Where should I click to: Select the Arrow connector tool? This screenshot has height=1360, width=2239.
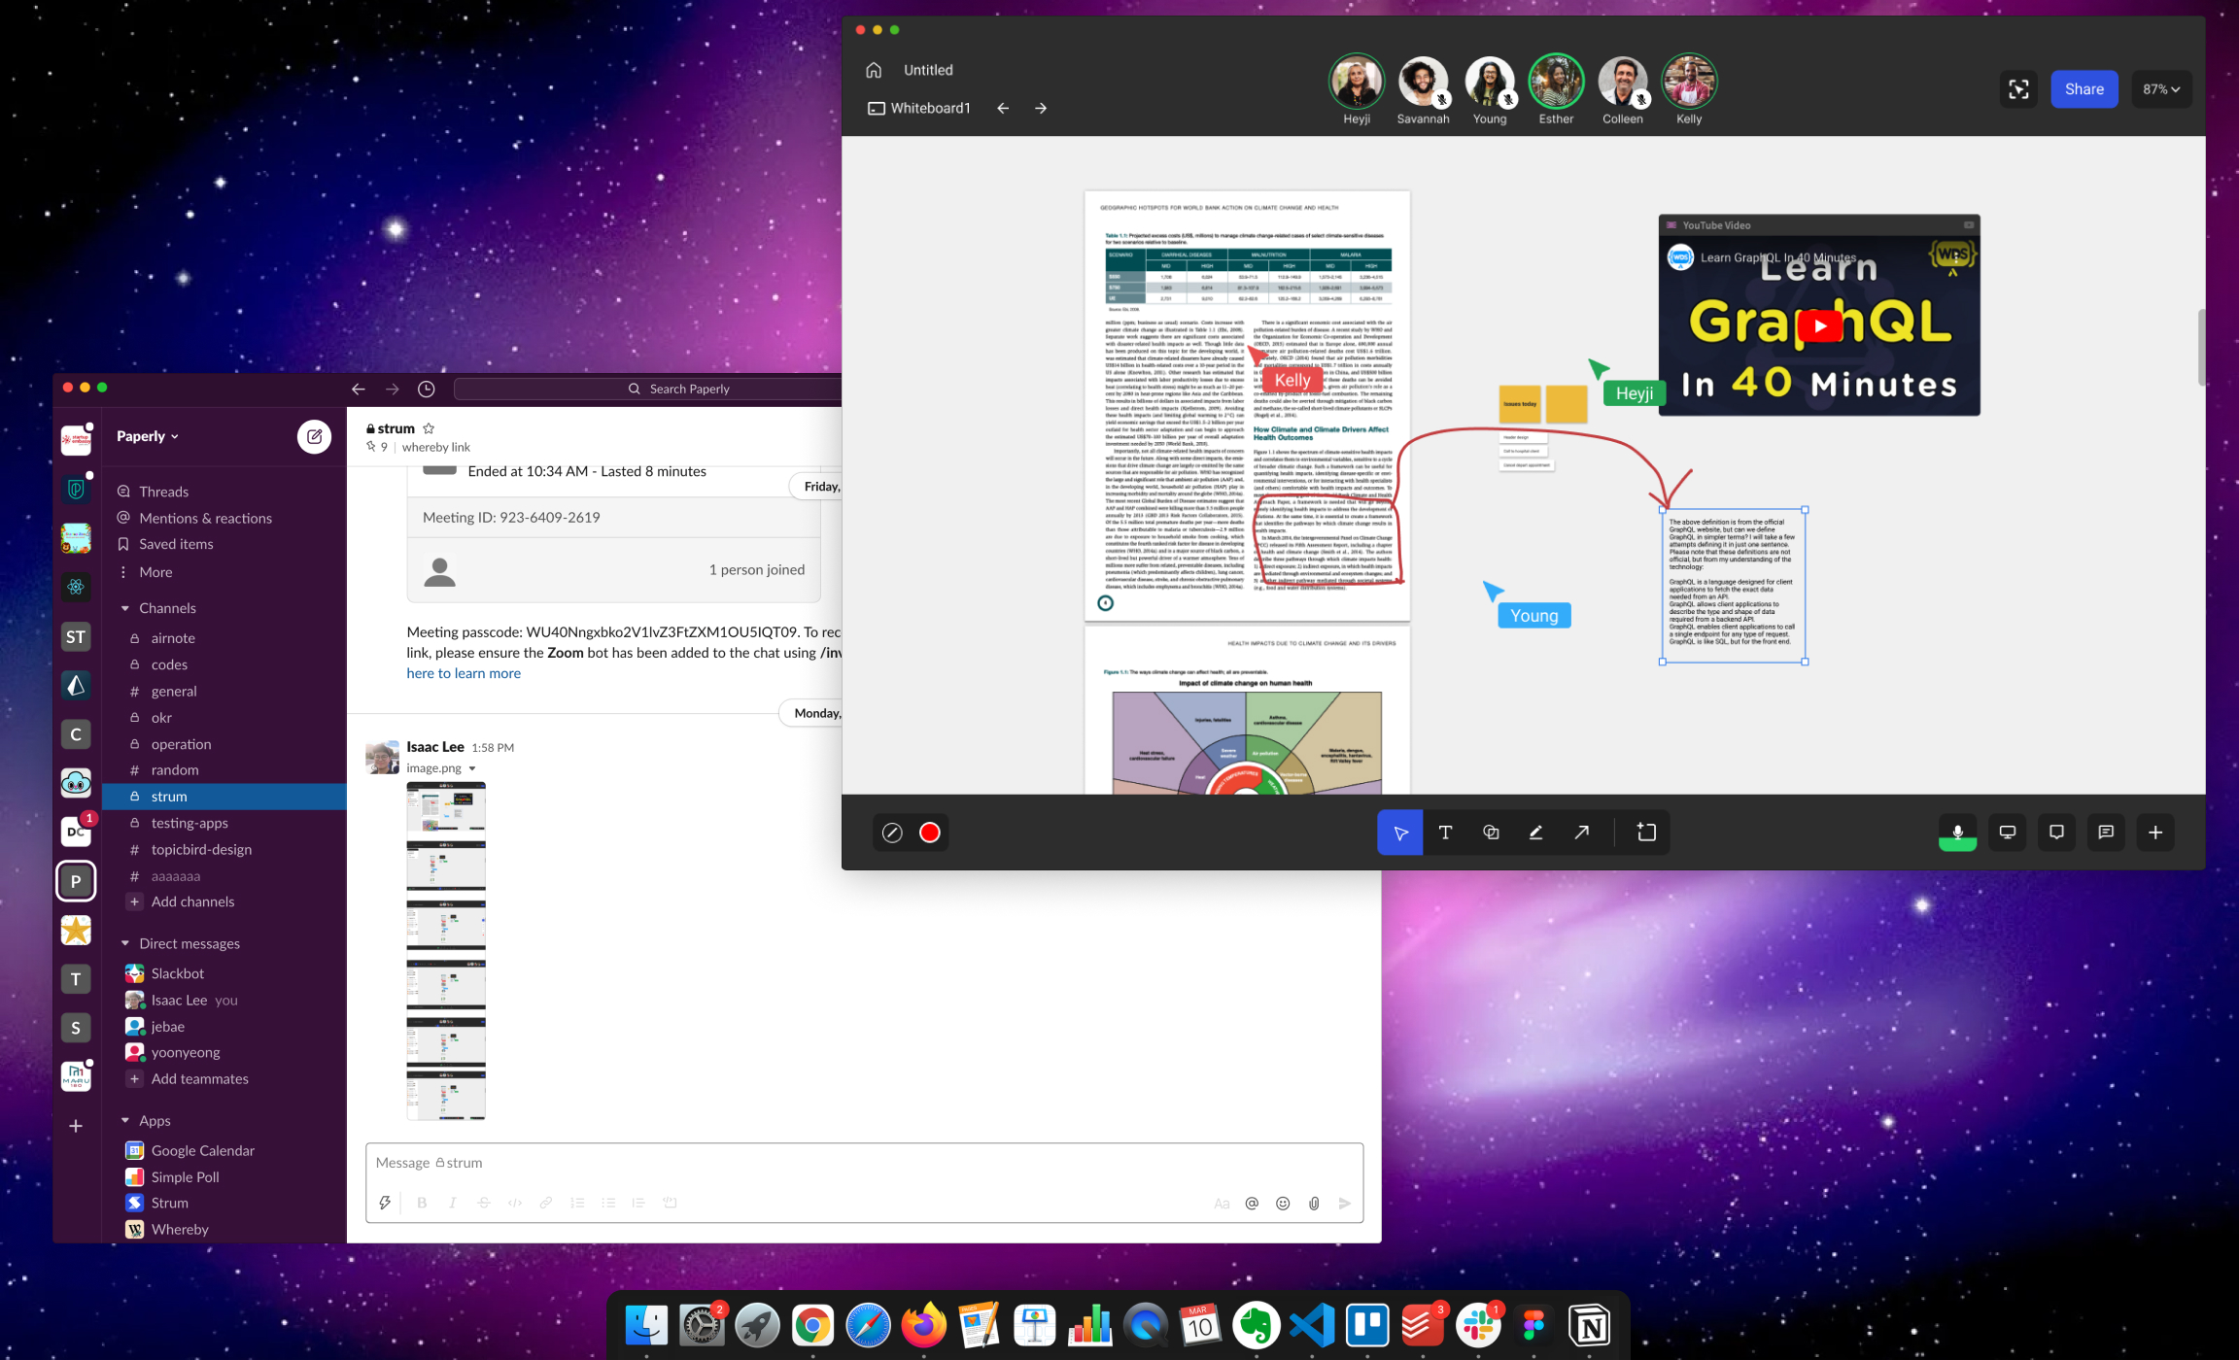[x=1581, y=833]
